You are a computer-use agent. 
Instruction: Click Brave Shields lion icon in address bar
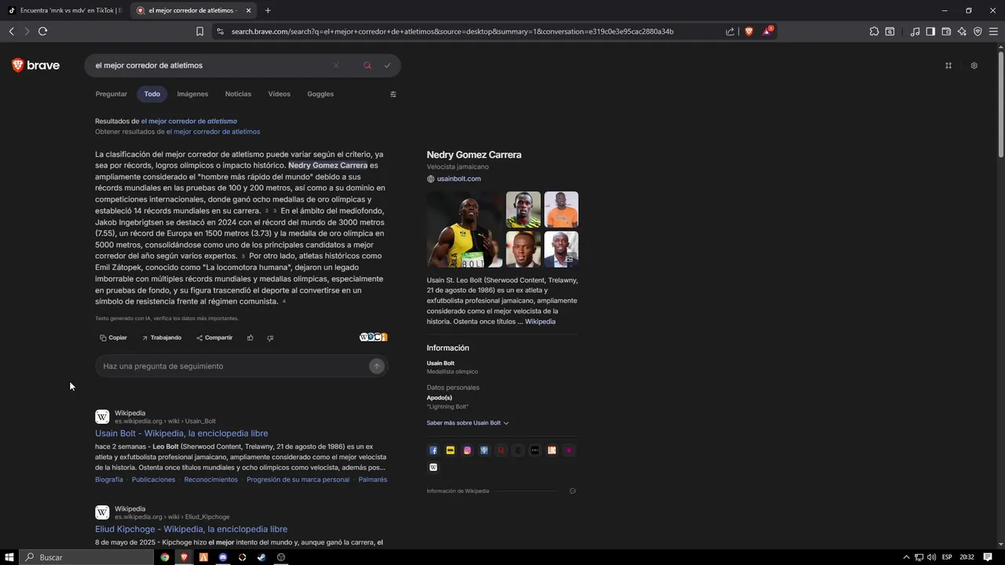tap(749, 31)
